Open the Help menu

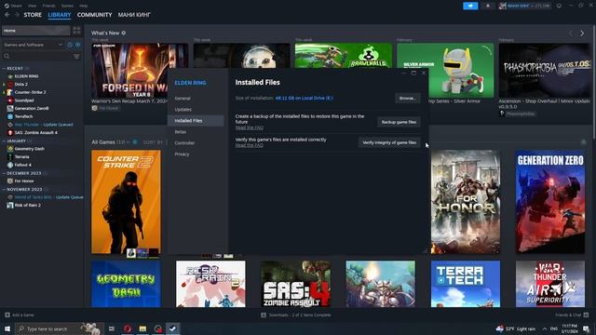coord(84,6)
